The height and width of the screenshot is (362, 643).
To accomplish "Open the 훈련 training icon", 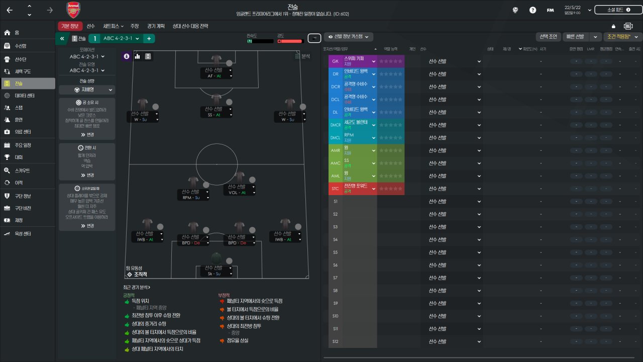I will coord(7,120).
